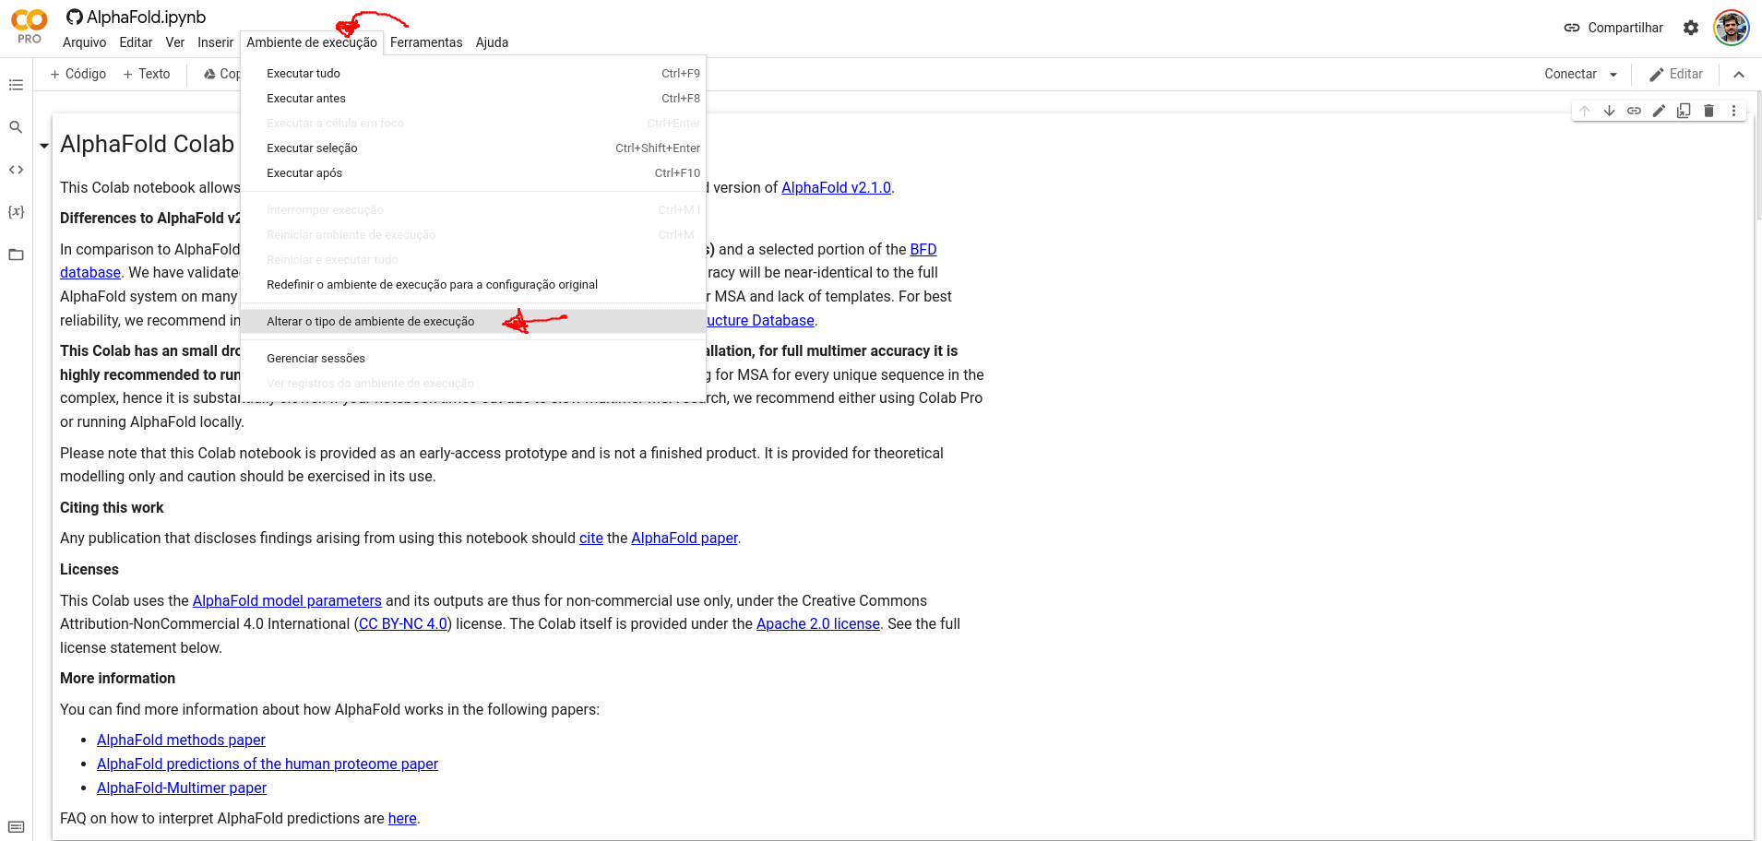Image resolution: width=1762 pixels, height=841 pixels.
Task: Select Alterar o tipo de ambiente de execução
Action: [473, 322]
